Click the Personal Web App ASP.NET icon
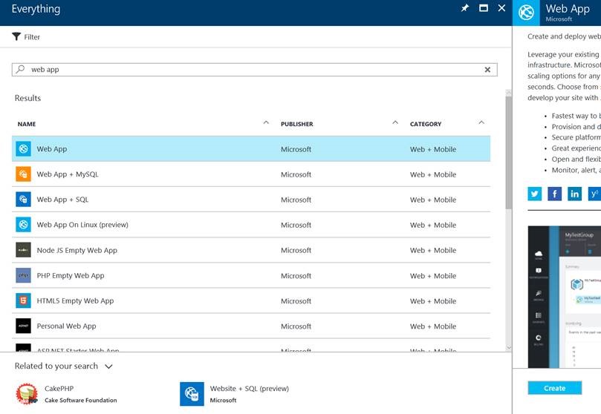Viewport: 601px width, 414px height. 23,326
